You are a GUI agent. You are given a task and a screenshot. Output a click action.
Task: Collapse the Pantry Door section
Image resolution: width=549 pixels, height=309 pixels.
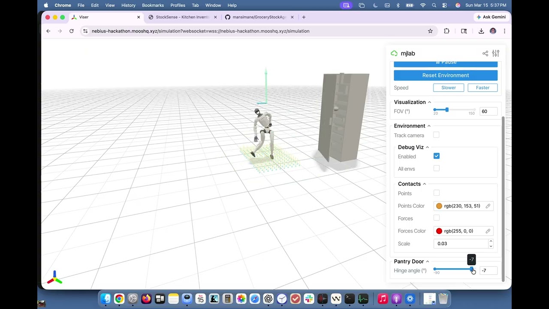[412, 261]
